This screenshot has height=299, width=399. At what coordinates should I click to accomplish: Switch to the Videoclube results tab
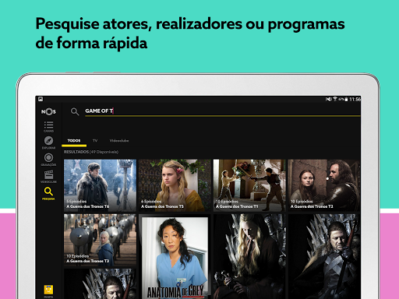point(119,141)
